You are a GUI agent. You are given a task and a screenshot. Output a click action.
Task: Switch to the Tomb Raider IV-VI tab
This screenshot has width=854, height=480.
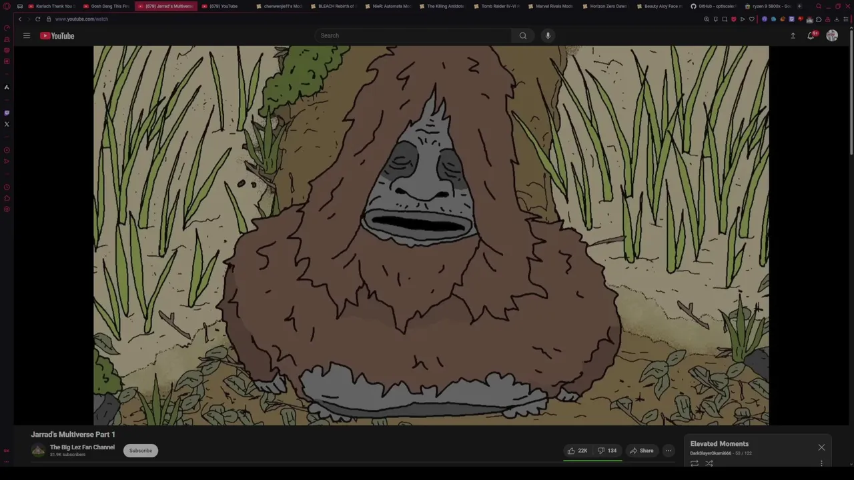click(x=496, y=6)
